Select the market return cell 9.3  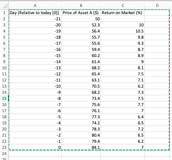tap(123, 43)
